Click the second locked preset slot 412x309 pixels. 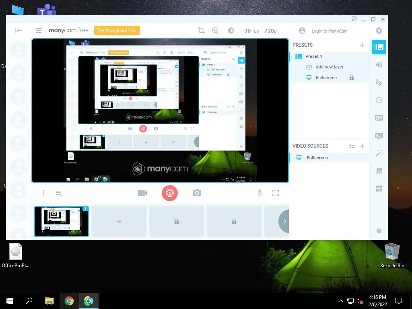click(x=234, y=222)
